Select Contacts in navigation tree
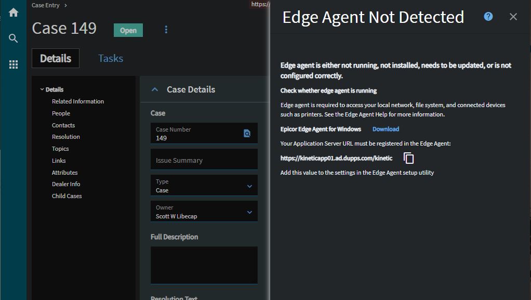The height and width of the screenshot is (300, 531). [63, 125]
